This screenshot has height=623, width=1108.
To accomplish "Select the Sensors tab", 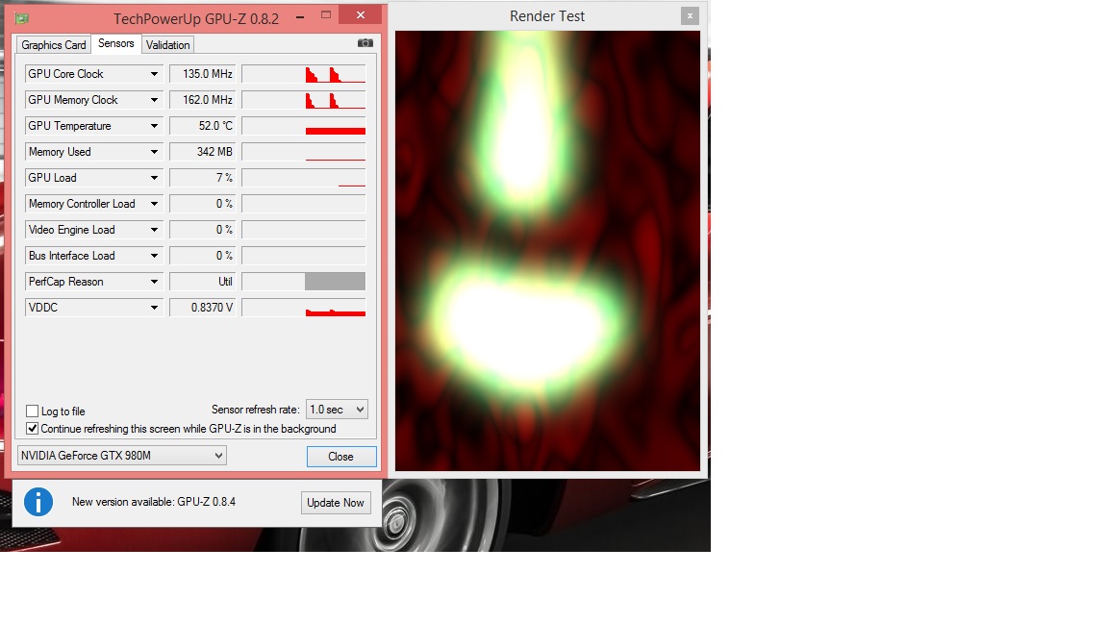I will (115, 44).
